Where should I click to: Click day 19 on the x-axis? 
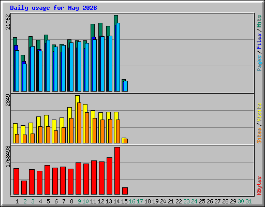pyautogui.click(x=155, y=201)
